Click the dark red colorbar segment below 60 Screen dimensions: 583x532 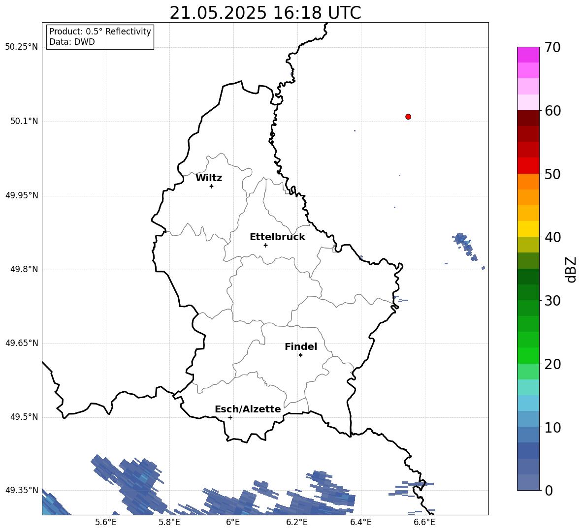[x=528, y=118]
